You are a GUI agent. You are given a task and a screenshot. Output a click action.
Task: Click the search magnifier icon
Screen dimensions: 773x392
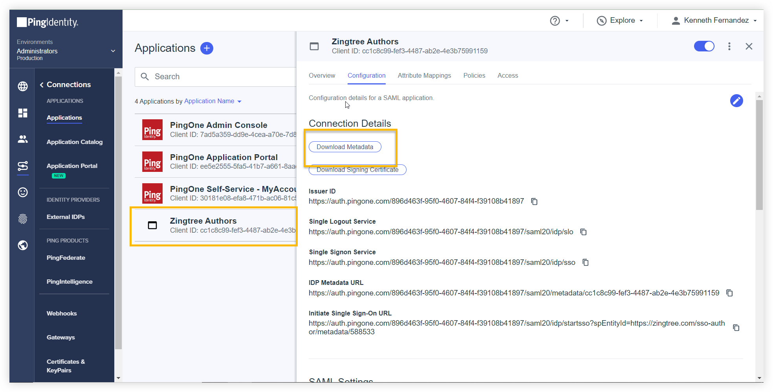click(x=145, y=77)
